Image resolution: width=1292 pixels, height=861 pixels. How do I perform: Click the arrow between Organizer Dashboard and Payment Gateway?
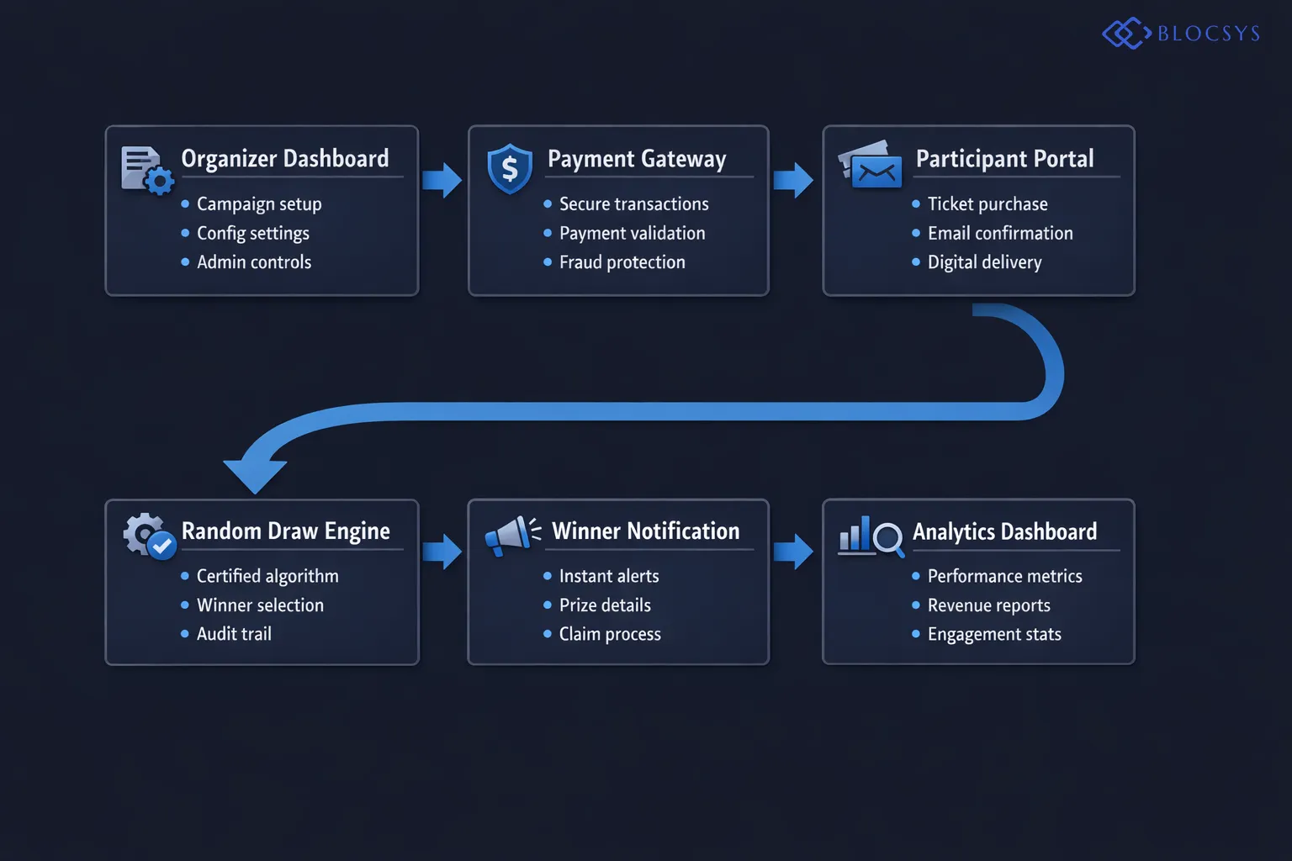(442, 179)
